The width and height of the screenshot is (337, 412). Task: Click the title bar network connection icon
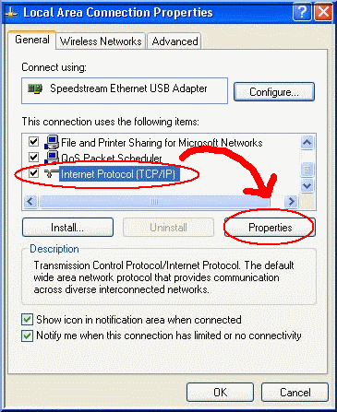pyautogui.click(x=11, y=13)
